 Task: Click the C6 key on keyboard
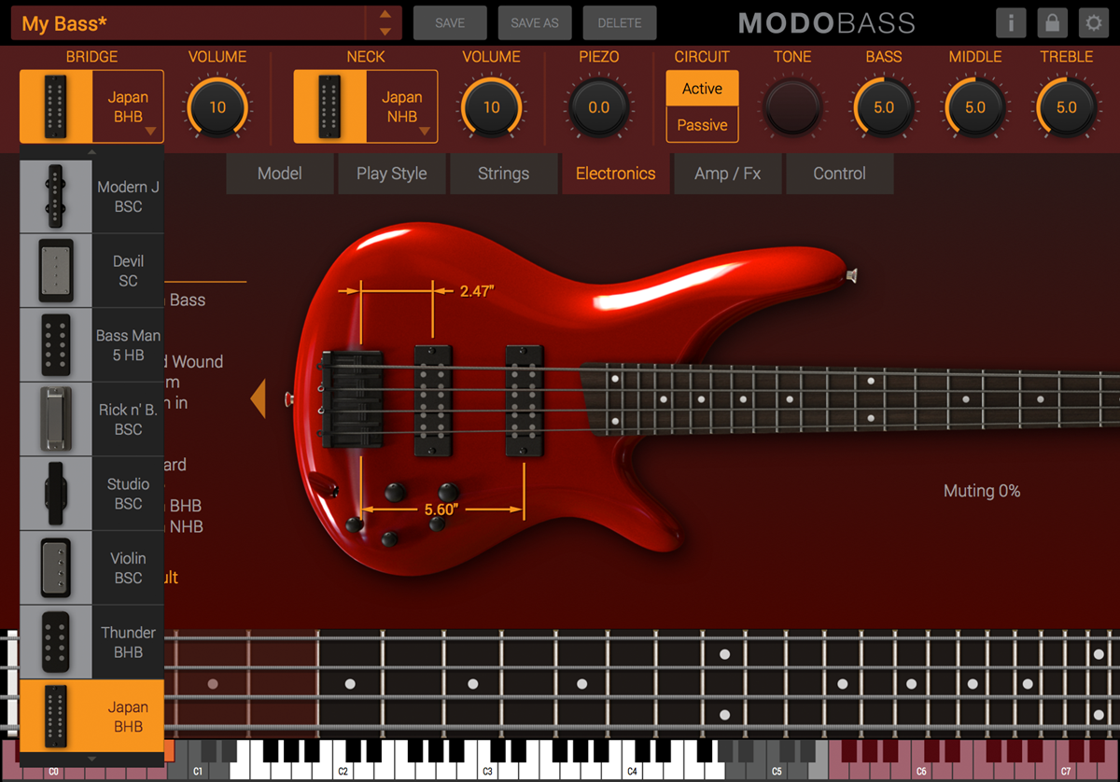tap(921, 772)
